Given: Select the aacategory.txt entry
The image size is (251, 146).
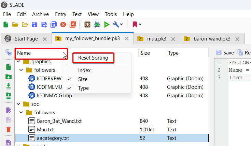Looking at the screenshot, I should [112, 138].
